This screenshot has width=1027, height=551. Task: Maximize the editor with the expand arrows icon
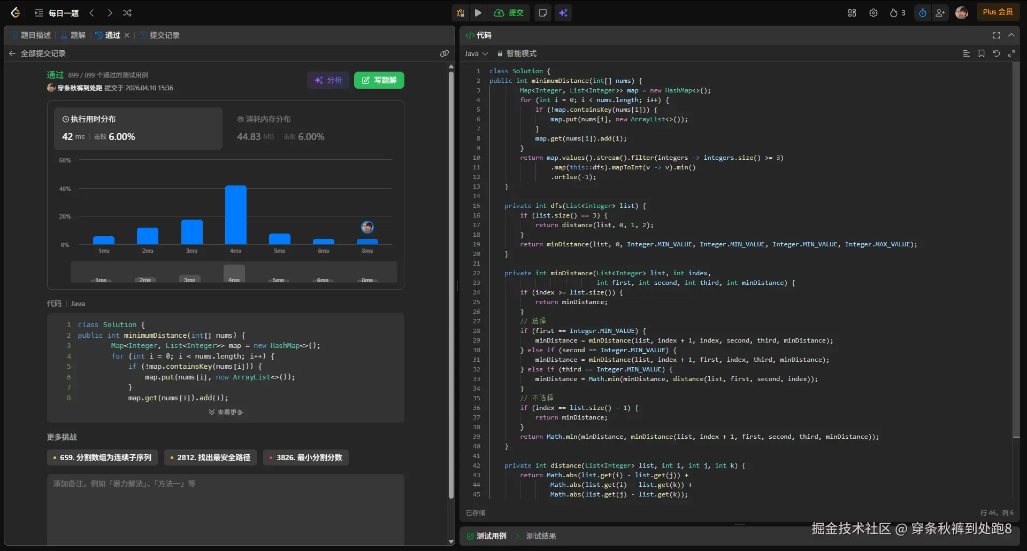click(x=1011, y=53)
